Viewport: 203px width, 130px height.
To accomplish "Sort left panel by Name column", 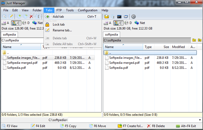I will (x=21, y=47).
